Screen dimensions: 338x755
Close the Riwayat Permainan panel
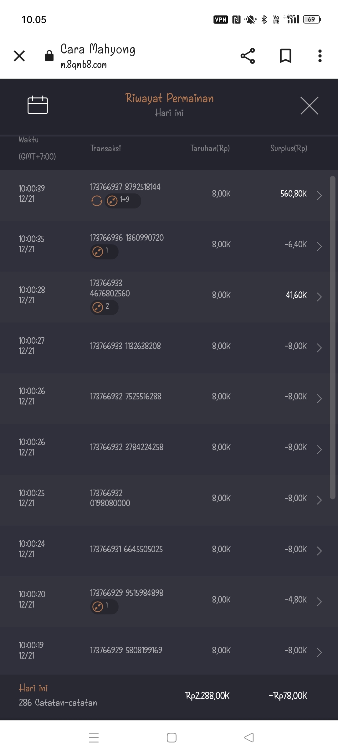click(x=309, y=106)
